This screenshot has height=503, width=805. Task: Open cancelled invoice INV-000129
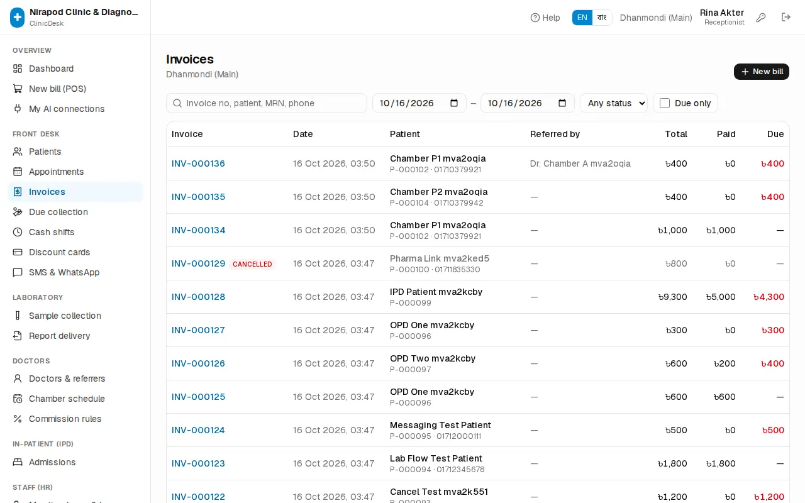tap(198, 263)
